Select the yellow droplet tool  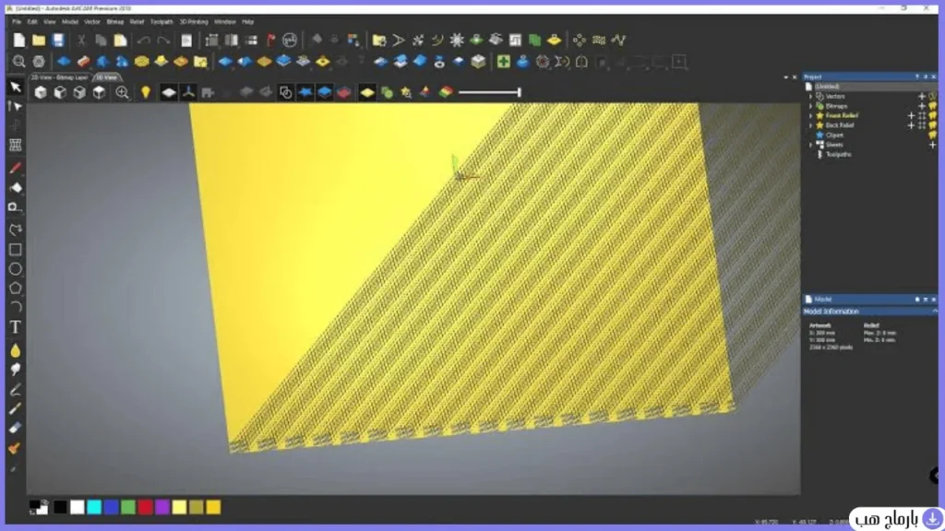pos(16,350)
